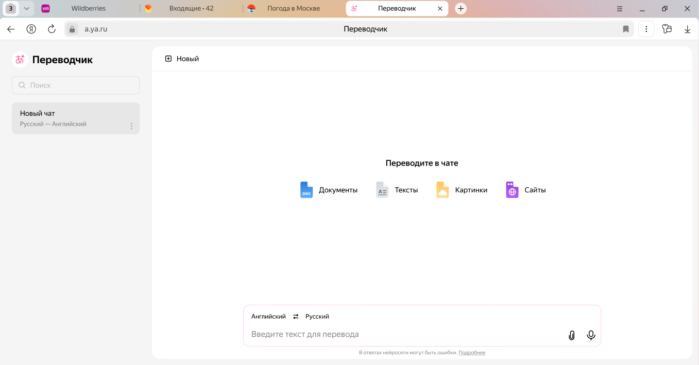Image resolution: width=699 pixels, height=365 pixels.
Task: Click the Поиск search field
Action: click(76, 85)
